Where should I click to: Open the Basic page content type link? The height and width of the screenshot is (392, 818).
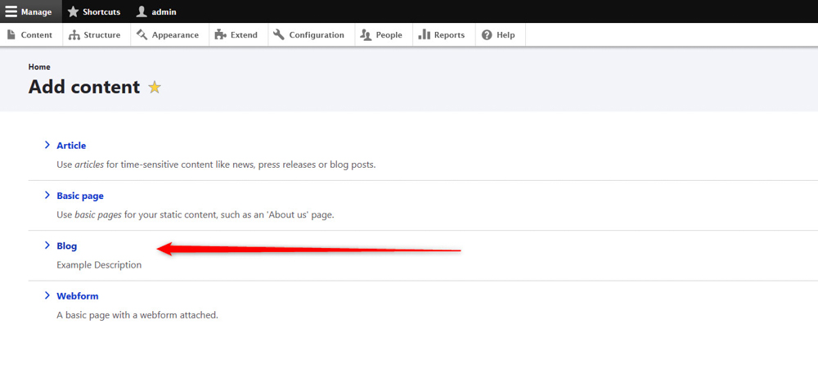80,196
